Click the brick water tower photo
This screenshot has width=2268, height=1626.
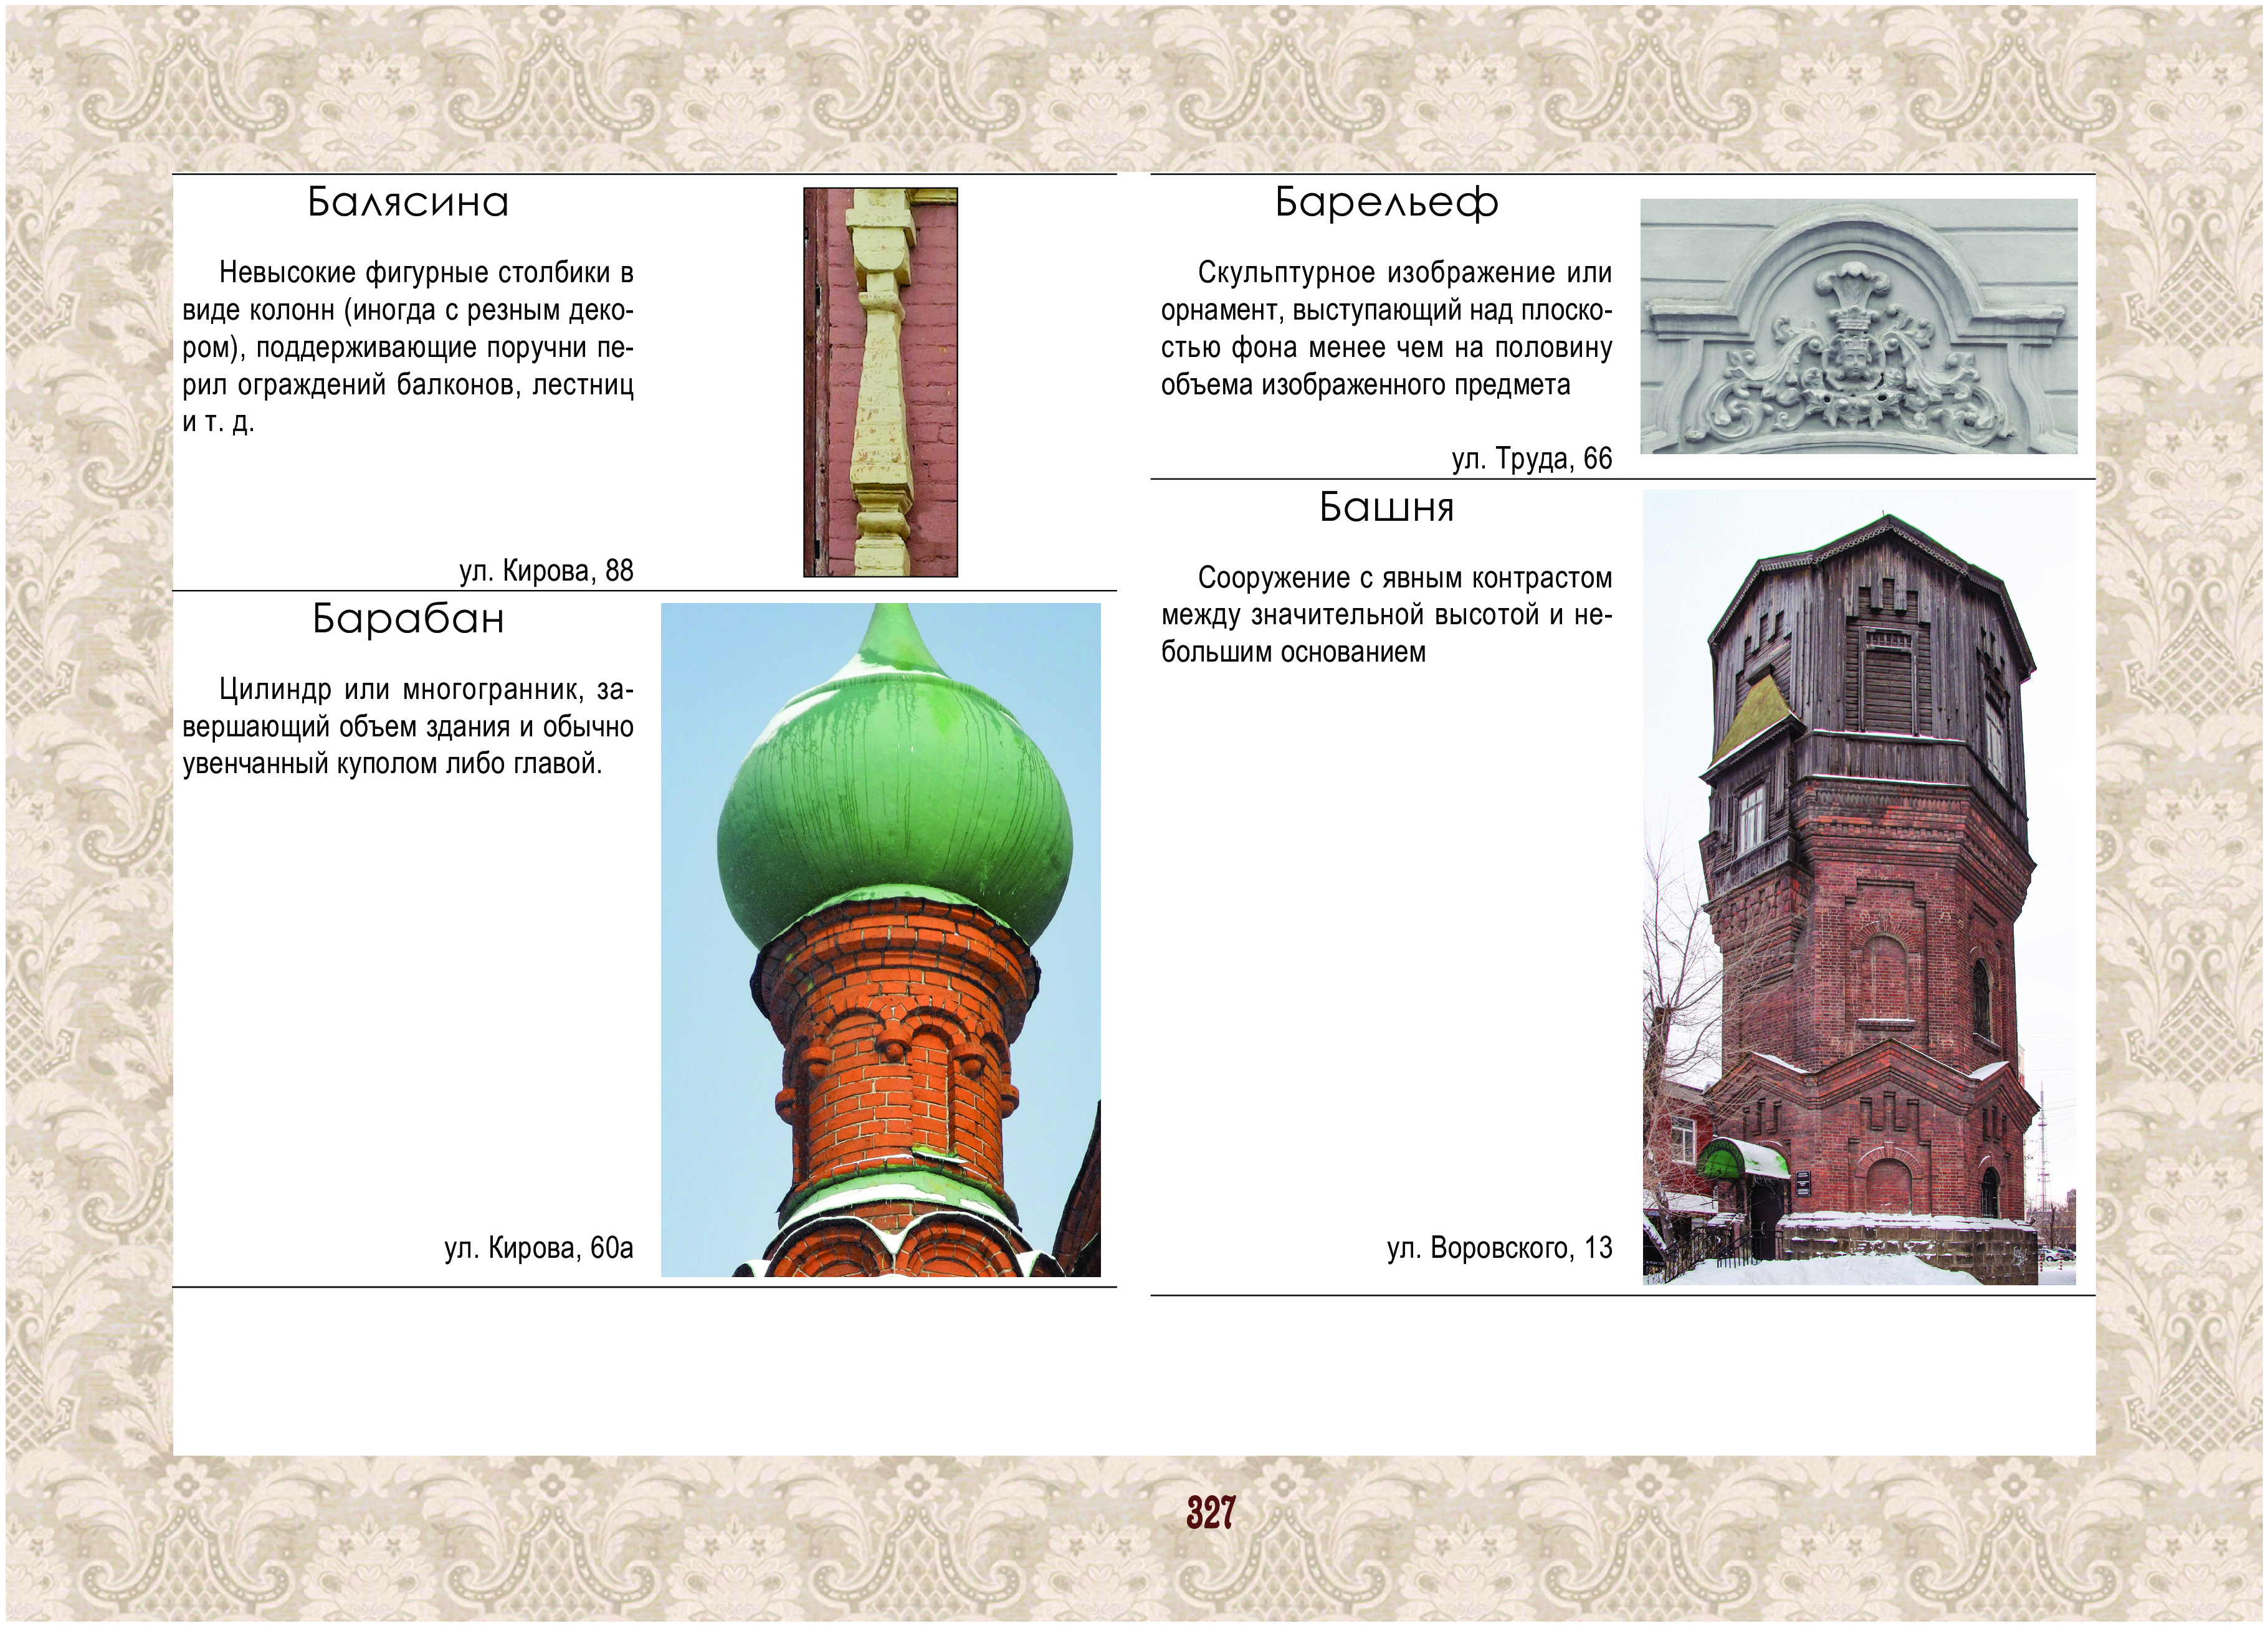pos(1859,886)
